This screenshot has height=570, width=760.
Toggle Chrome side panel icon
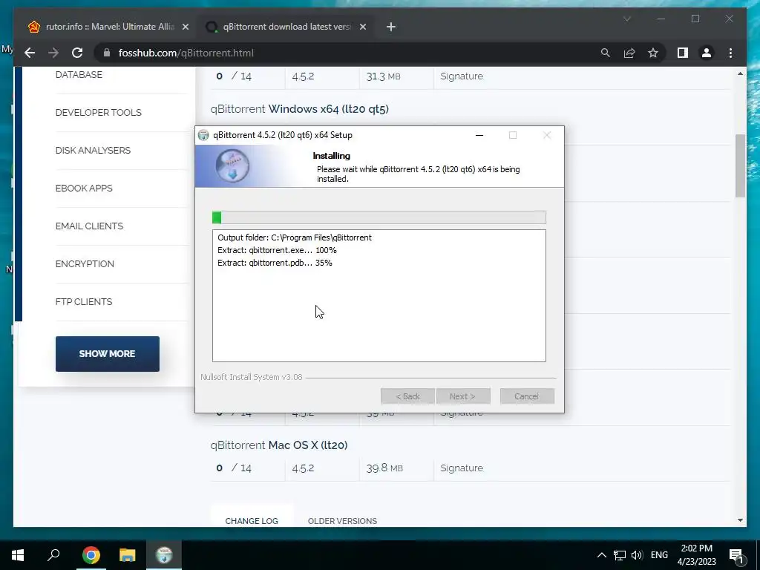(683, 53)
